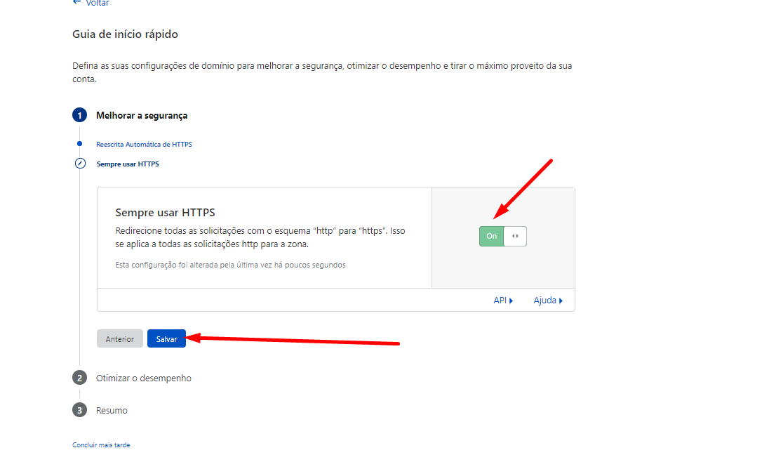Screen dimensions: 769x455
Task: Click the Concluir mais tarde link
Action: click(101, 444)
